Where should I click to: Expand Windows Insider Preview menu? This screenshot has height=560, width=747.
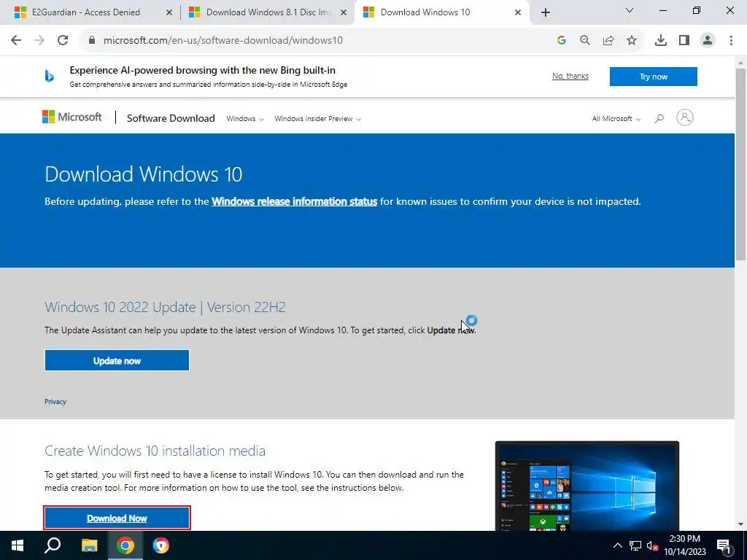click(x=318, y=119)
